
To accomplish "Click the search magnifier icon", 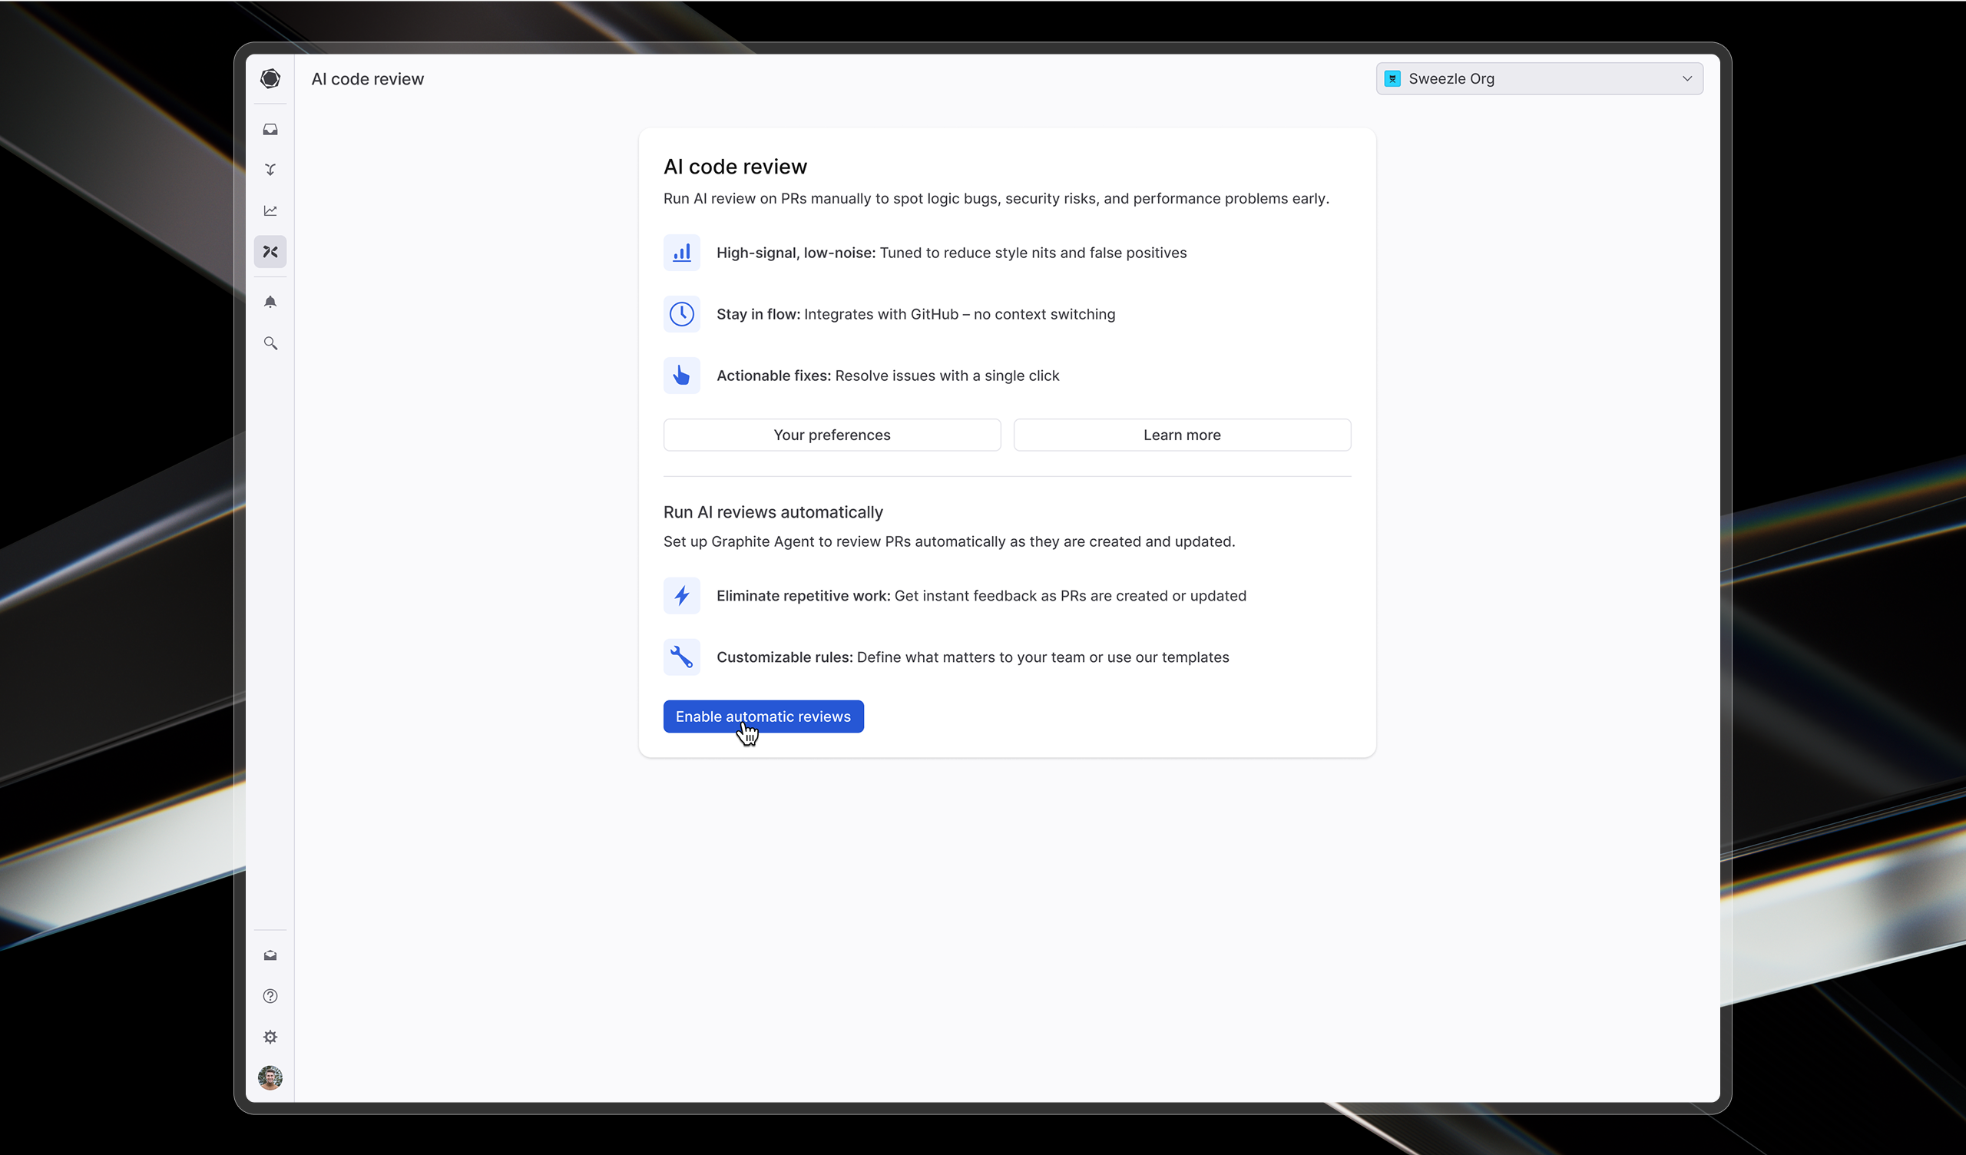I will [270, 343].
